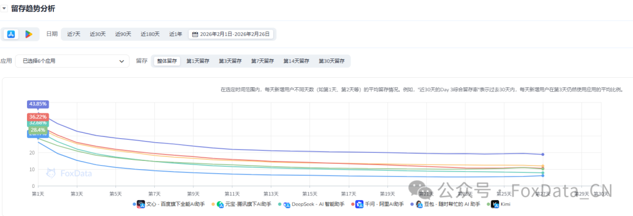Choose the 近180天 date range
Image resolution: width=633 pixels, height=216 pixels.
click(150, 35)
